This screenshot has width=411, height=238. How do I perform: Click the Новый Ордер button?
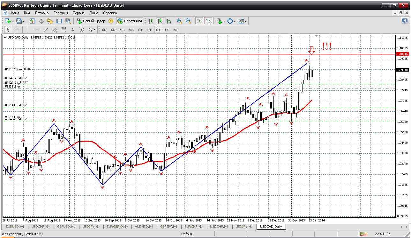click(x=91, y=21)
